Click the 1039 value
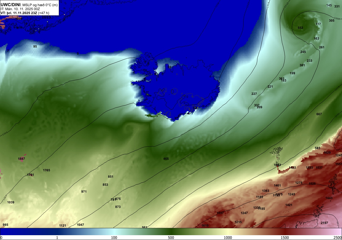 (x=11, y=202)
